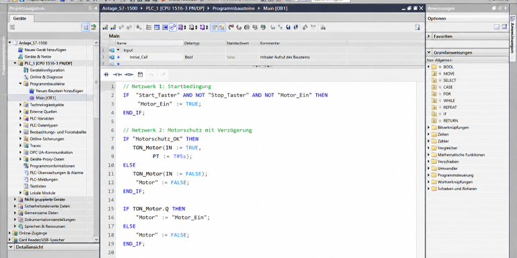Open Programminformationen in the project tree
The height and width of the screenshot is (258, 517).
(52, 166)
